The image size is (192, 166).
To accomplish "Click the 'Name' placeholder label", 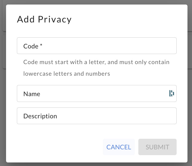I will point(32,94).
